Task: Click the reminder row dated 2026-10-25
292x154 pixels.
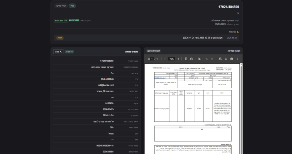Action: tap(146, 38)
